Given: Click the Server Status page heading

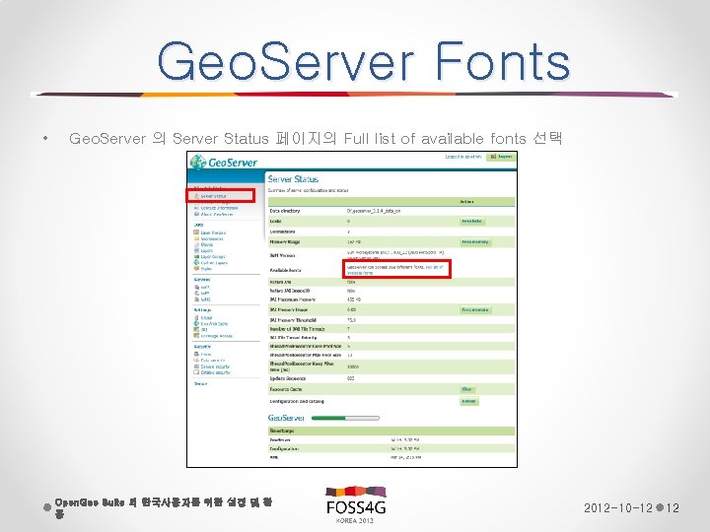Looking at the screenshot, I should coord(293,179).
